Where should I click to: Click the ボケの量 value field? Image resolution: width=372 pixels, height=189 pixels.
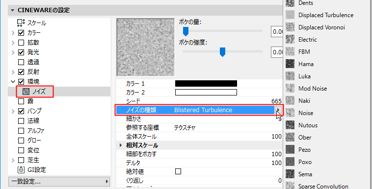[x=277, y=31]
